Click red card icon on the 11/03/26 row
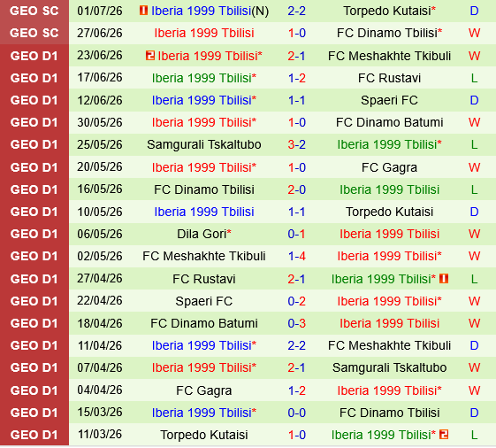The height and width of the screenshot is (448, 496). click(x=444, y=435)
